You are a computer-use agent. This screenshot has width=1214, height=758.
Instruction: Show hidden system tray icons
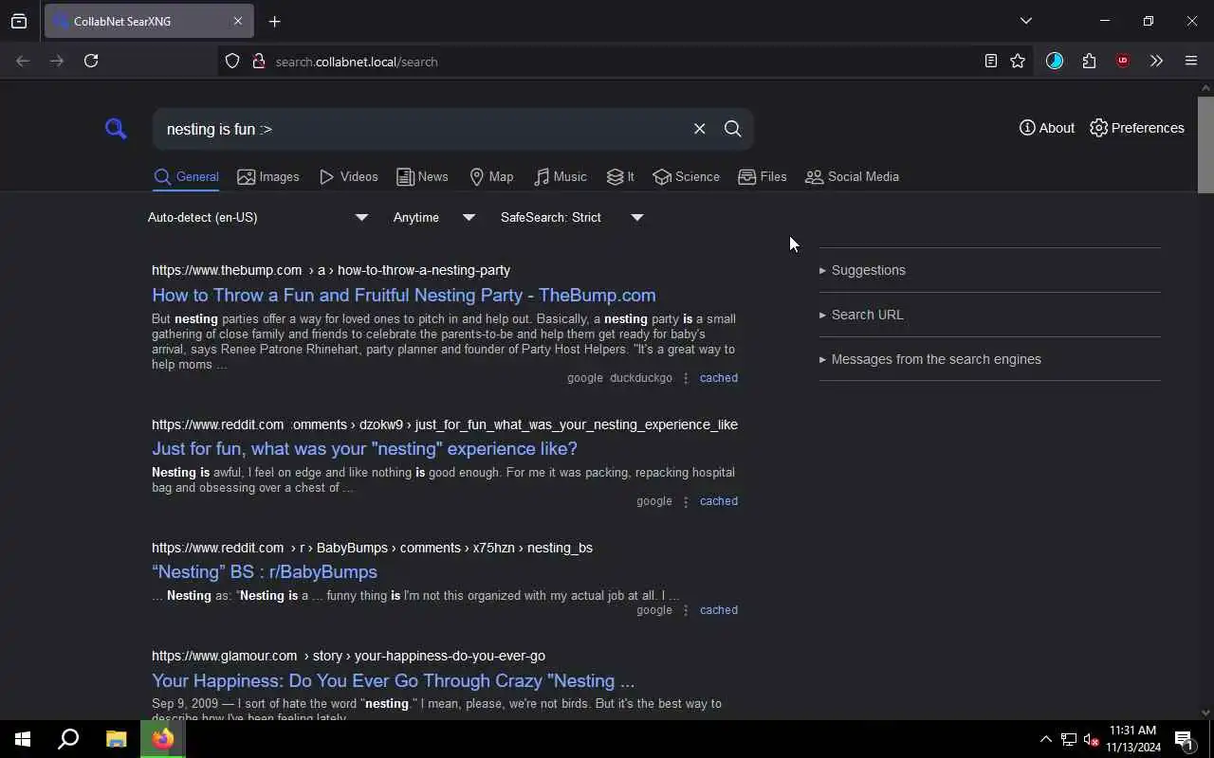[1045, 739]
